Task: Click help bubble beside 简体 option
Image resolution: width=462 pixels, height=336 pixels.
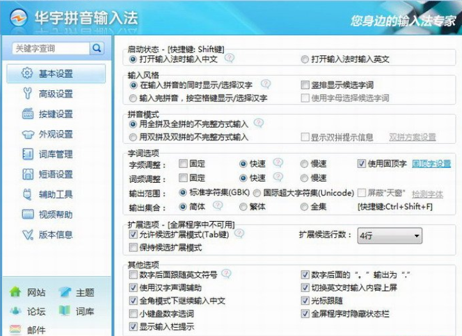Action: [x=218, y=205]
